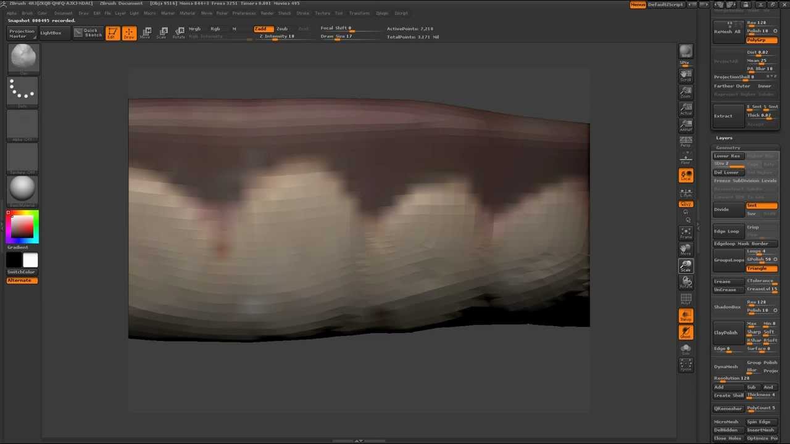Enable Zsub sculpt mode
The height and width of the screenshot is (444, 790).
click(x=282, y=29)
